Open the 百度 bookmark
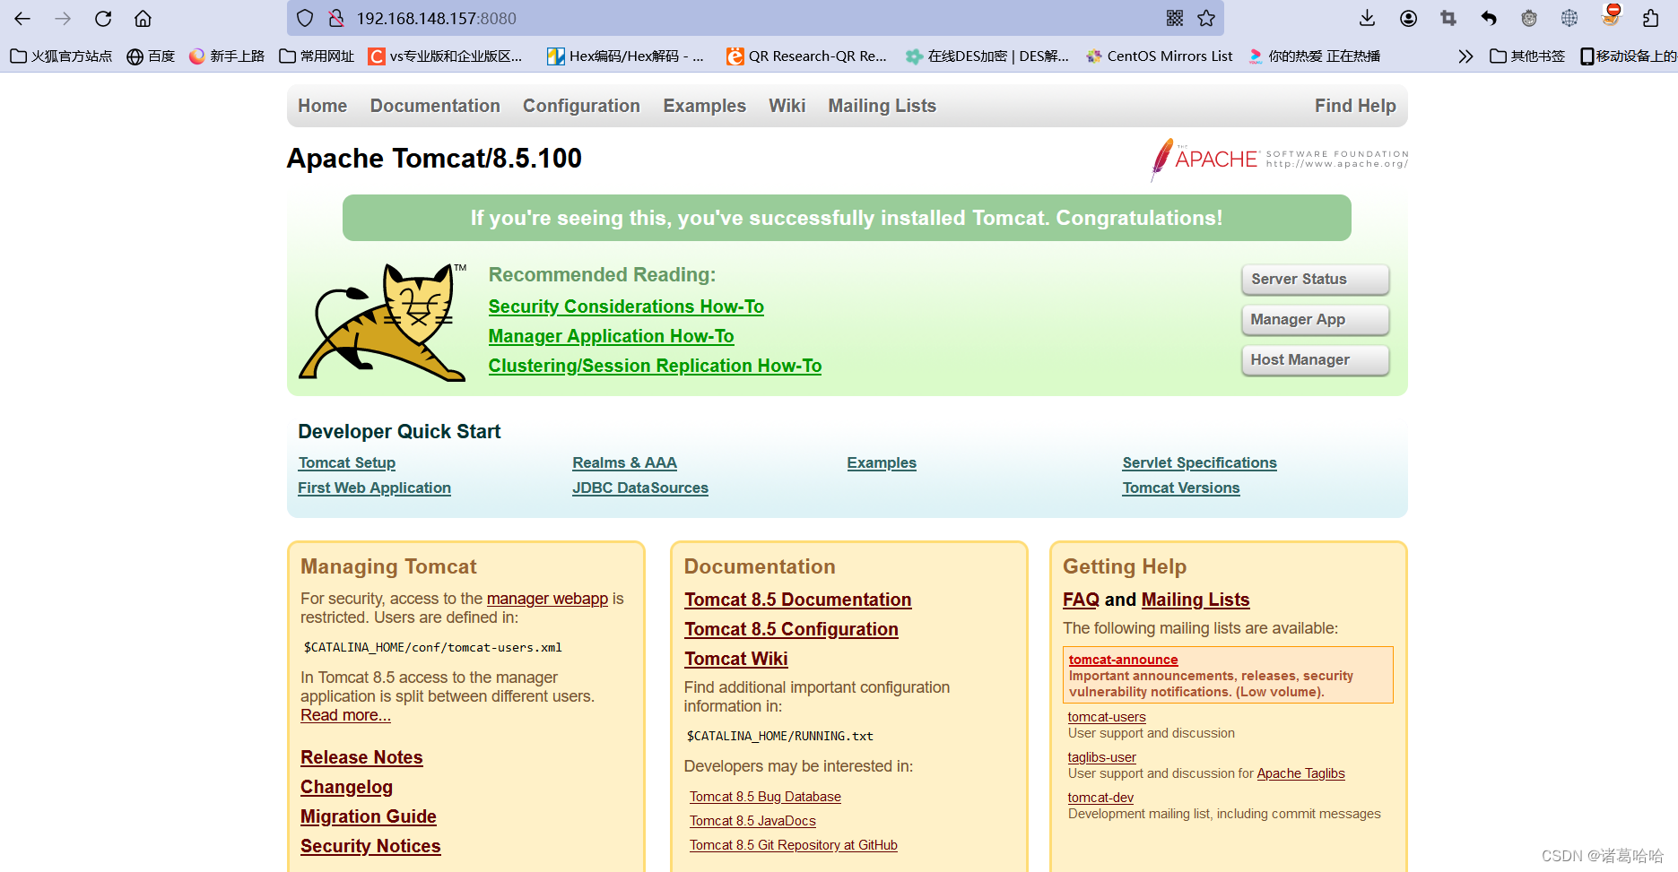Image resolution: width=1678 pixels, height=872 pixels. pos(151,56)
